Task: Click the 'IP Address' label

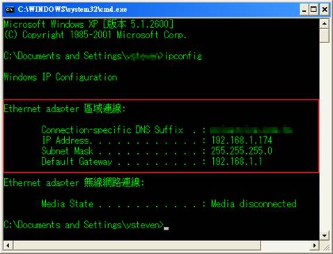Action: tap(67, 141)
